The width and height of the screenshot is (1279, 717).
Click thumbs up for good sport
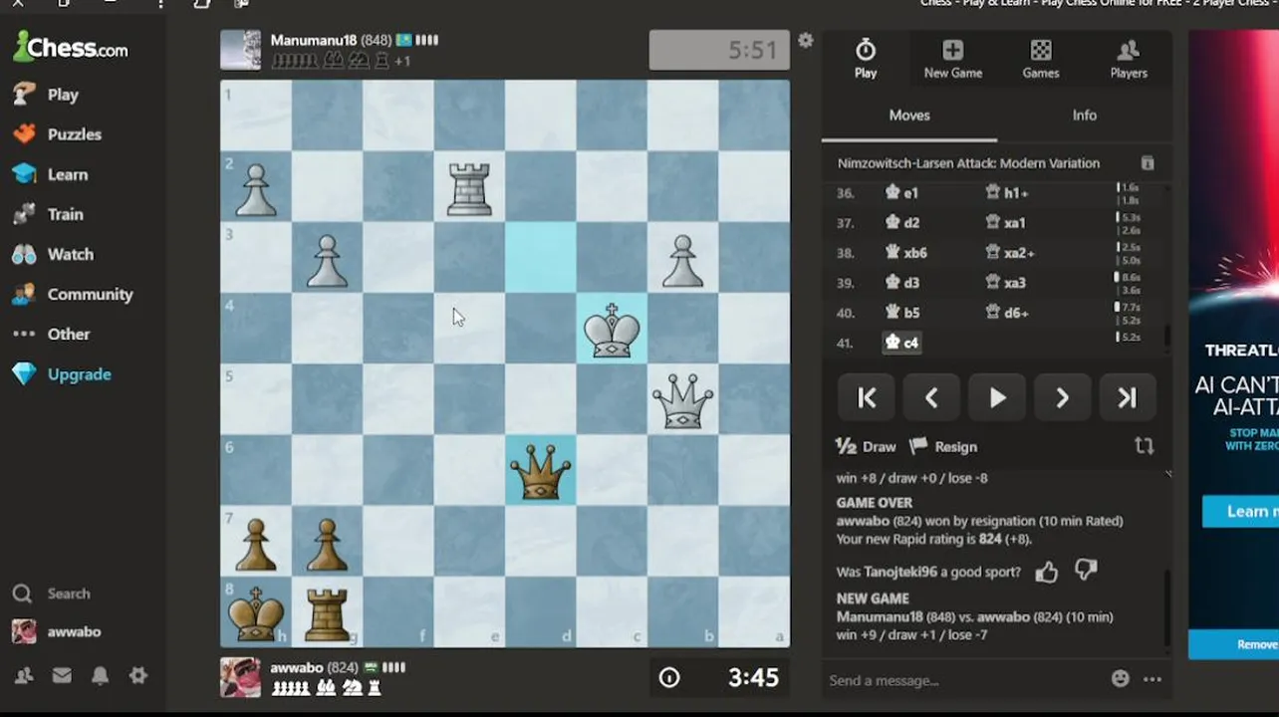pyautogui.click(x=1046, y=572)
